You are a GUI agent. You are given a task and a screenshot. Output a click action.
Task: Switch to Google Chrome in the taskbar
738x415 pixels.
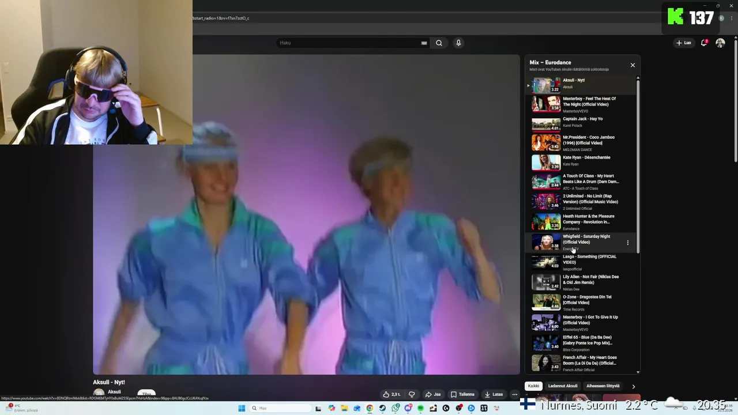[370, 409]
